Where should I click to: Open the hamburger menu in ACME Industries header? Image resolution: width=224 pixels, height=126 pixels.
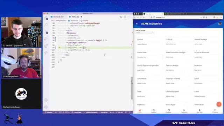click(137, 24)
